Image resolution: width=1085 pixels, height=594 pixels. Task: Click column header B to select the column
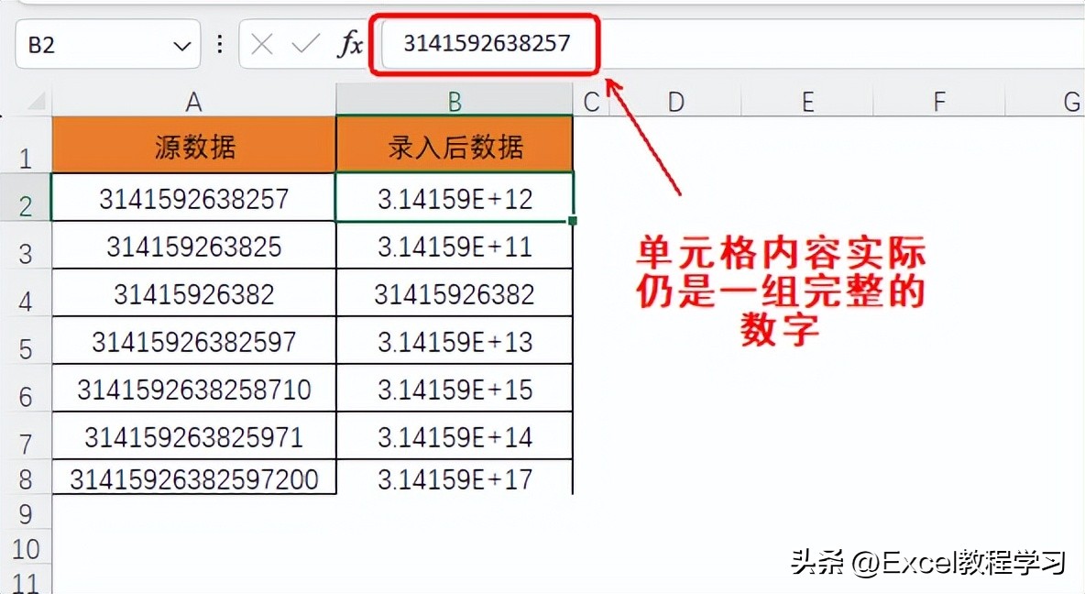[x=455, y=101]
